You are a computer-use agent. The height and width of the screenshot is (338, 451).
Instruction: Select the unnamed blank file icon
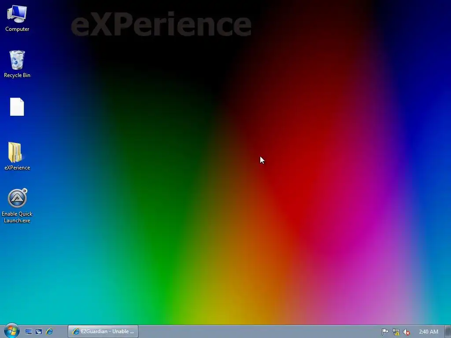[17, 107]
